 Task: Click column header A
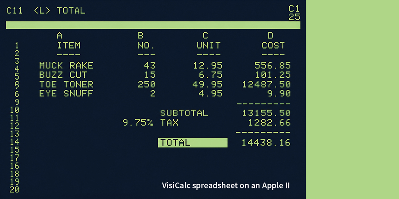pyautogui.click(x=59, y=36)
